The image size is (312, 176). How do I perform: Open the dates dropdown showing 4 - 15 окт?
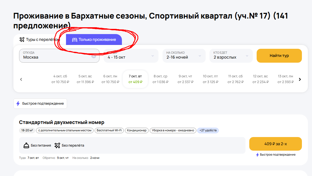tap(131, 56)
